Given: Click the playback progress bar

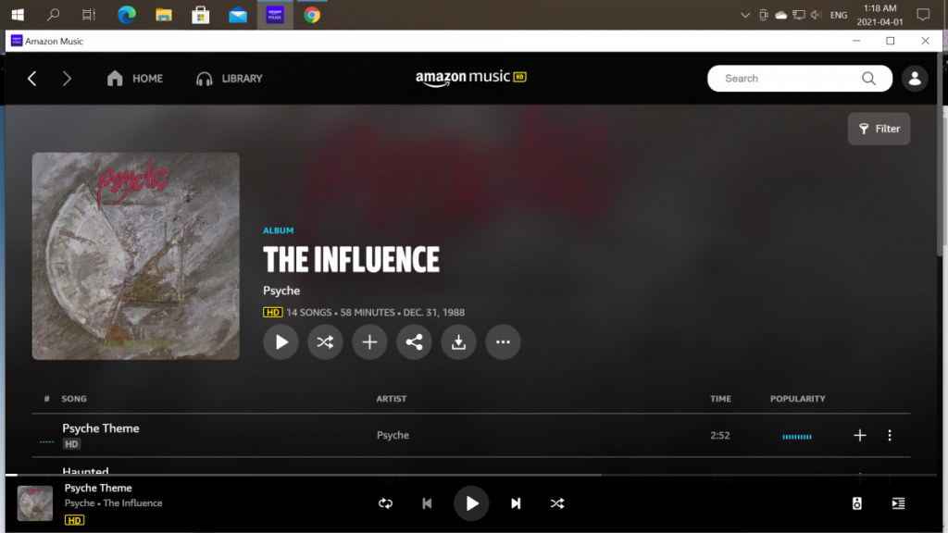Looking at the screenshot, I should [x=471, y=475].
